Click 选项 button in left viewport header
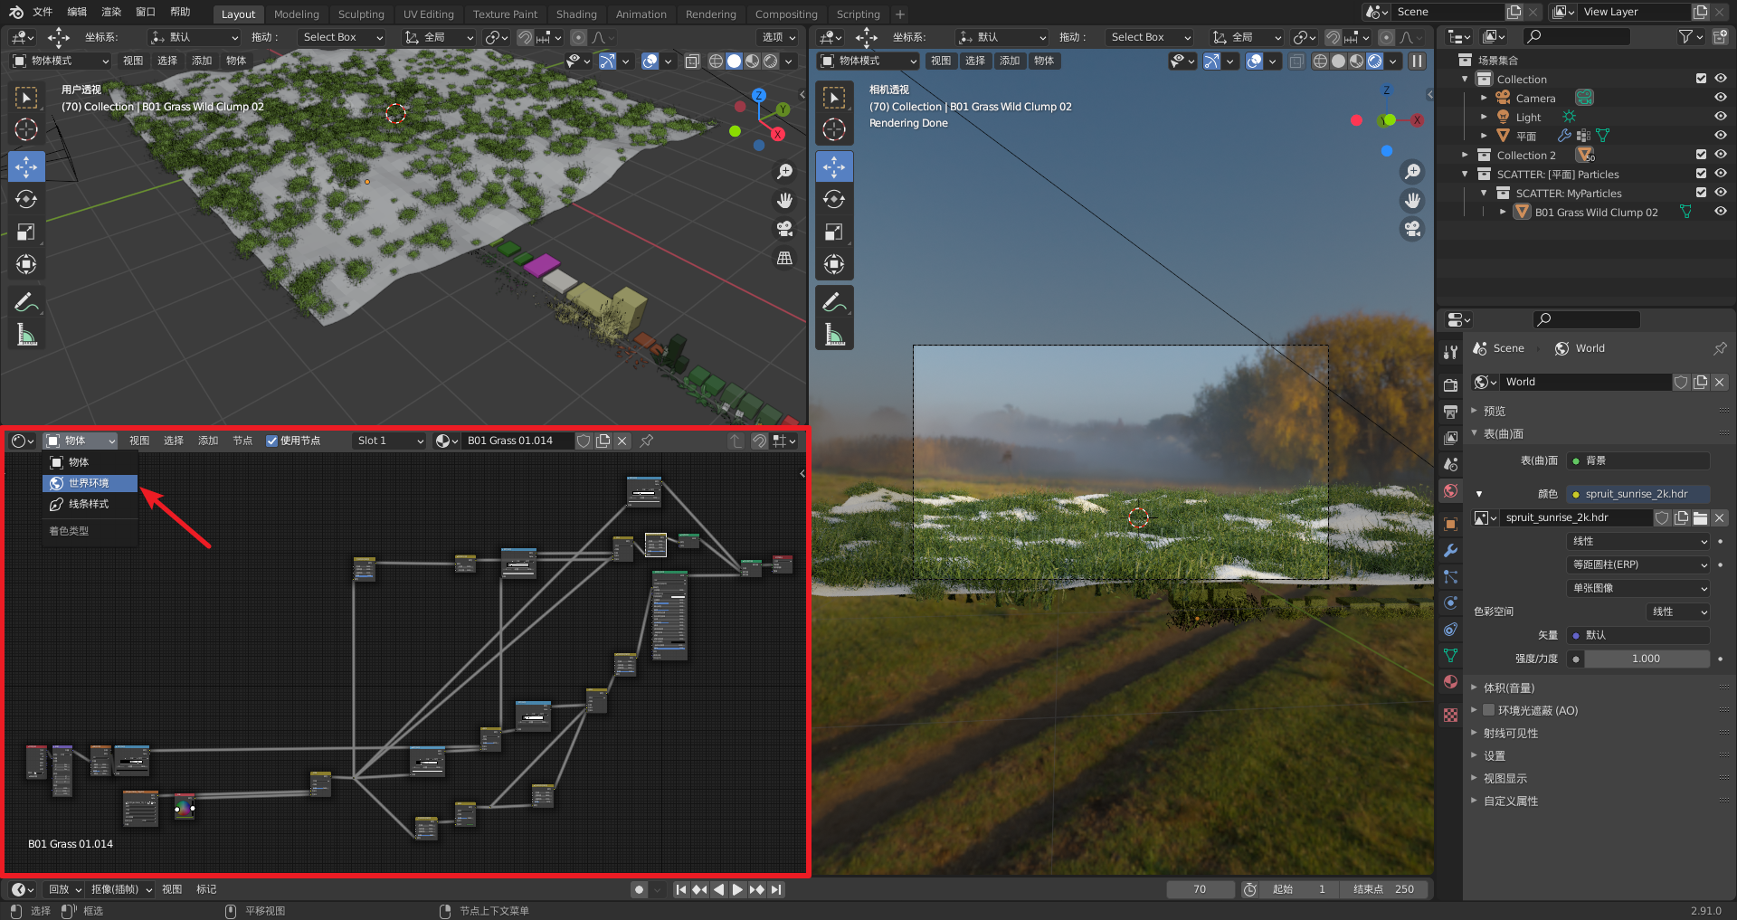Image resolution: width=1737 pixels, height=920 pixels. (x=778, y=37)
